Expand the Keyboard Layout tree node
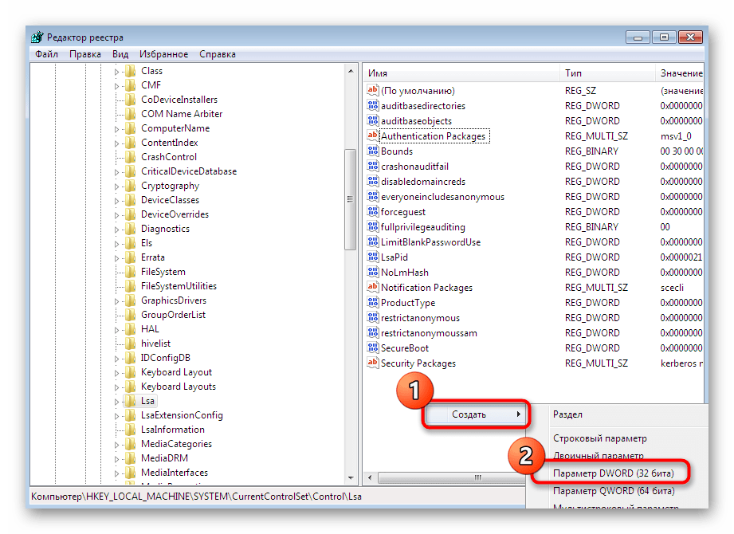 (x=116, y=372)
